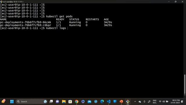Click the AGE column header
Viewport: 186px width, 105px height.
pos(106,20)
